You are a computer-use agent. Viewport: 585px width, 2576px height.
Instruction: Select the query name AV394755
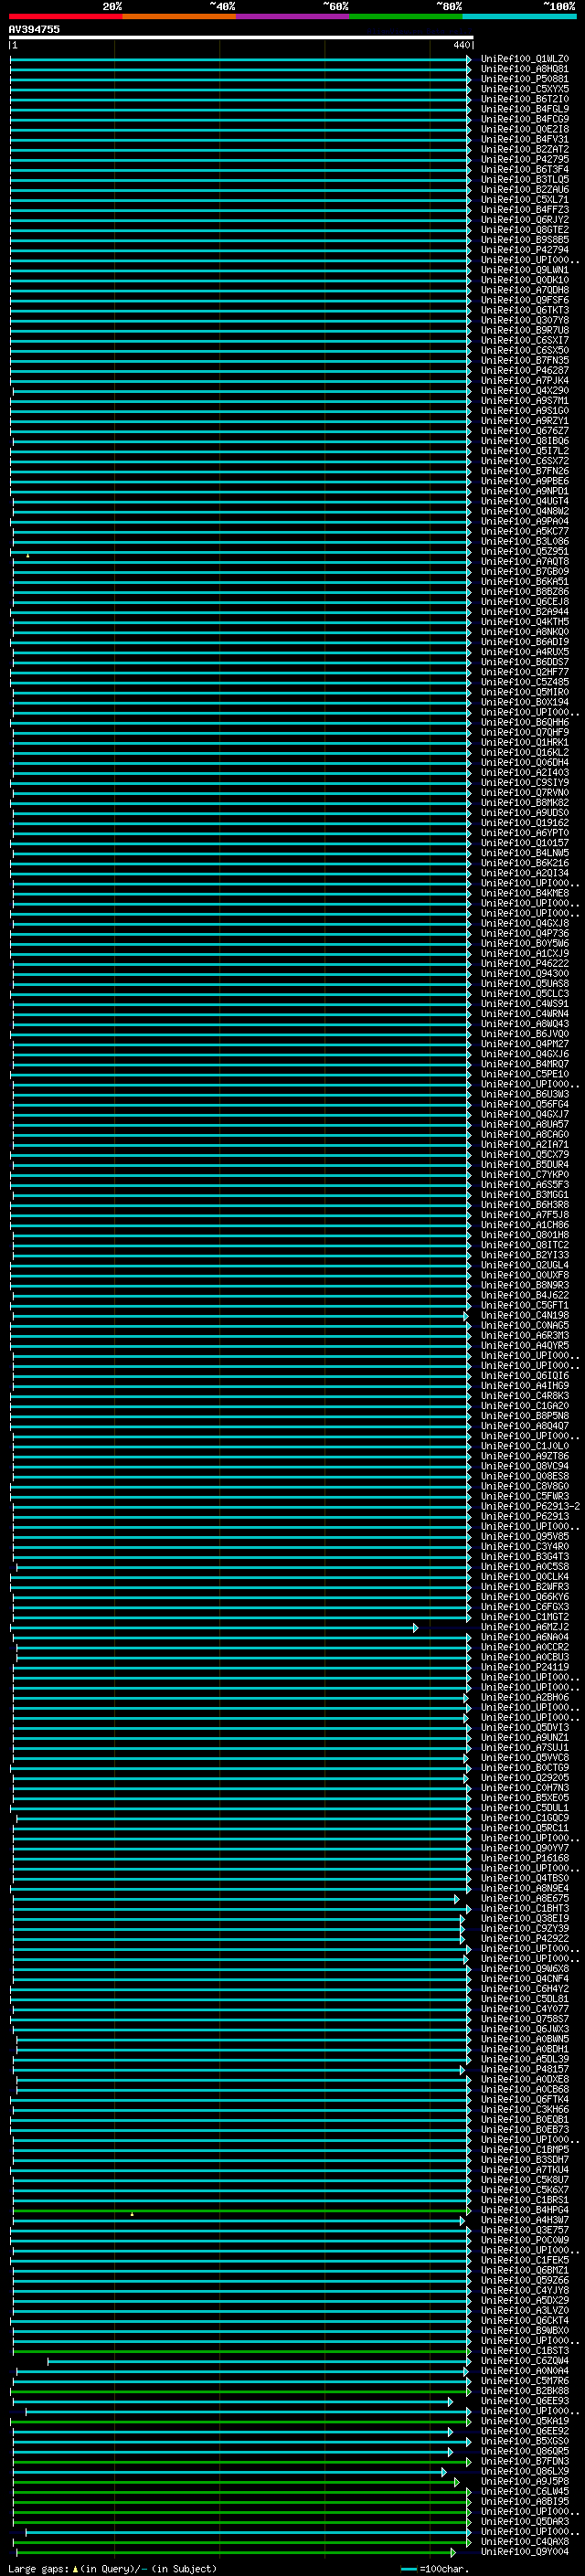coord(34,30)
